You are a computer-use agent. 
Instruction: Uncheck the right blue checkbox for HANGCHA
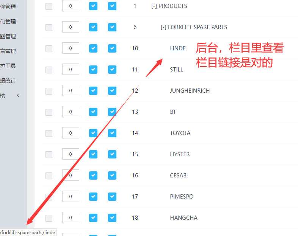pos(112,217)
